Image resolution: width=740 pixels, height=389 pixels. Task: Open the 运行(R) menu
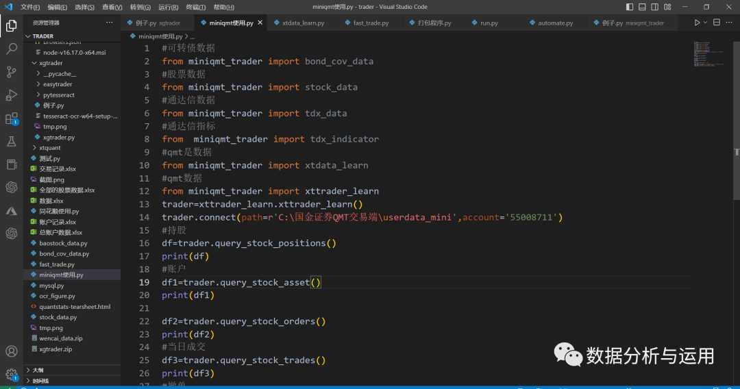click(x=168, y=7)
